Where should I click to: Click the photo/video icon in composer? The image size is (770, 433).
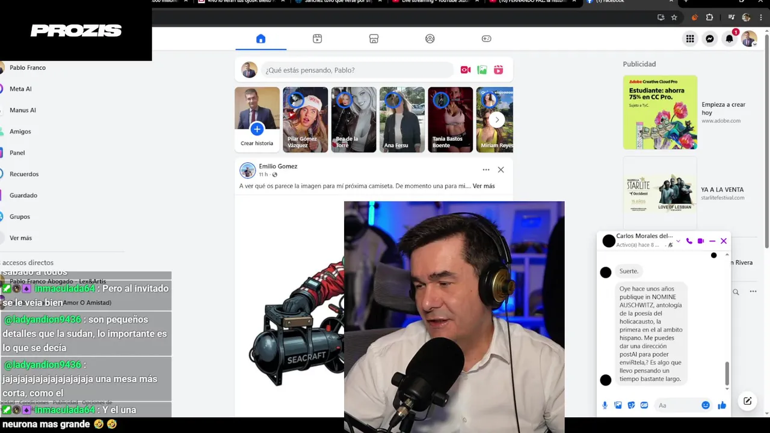(x=482, y=70)
